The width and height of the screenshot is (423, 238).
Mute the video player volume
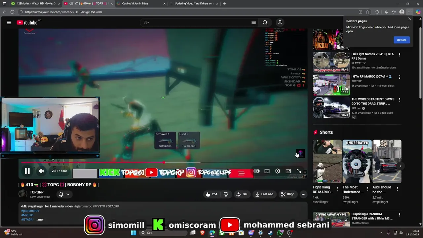click(41, 171)
